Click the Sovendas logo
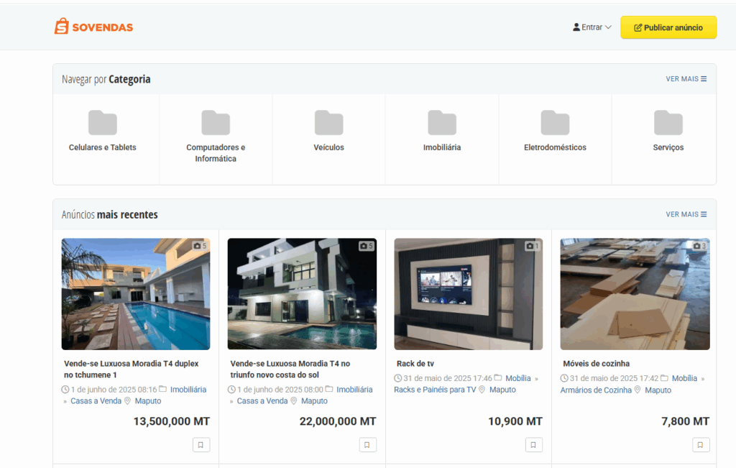Screen dimensions: 736x468 click(93, 27)
